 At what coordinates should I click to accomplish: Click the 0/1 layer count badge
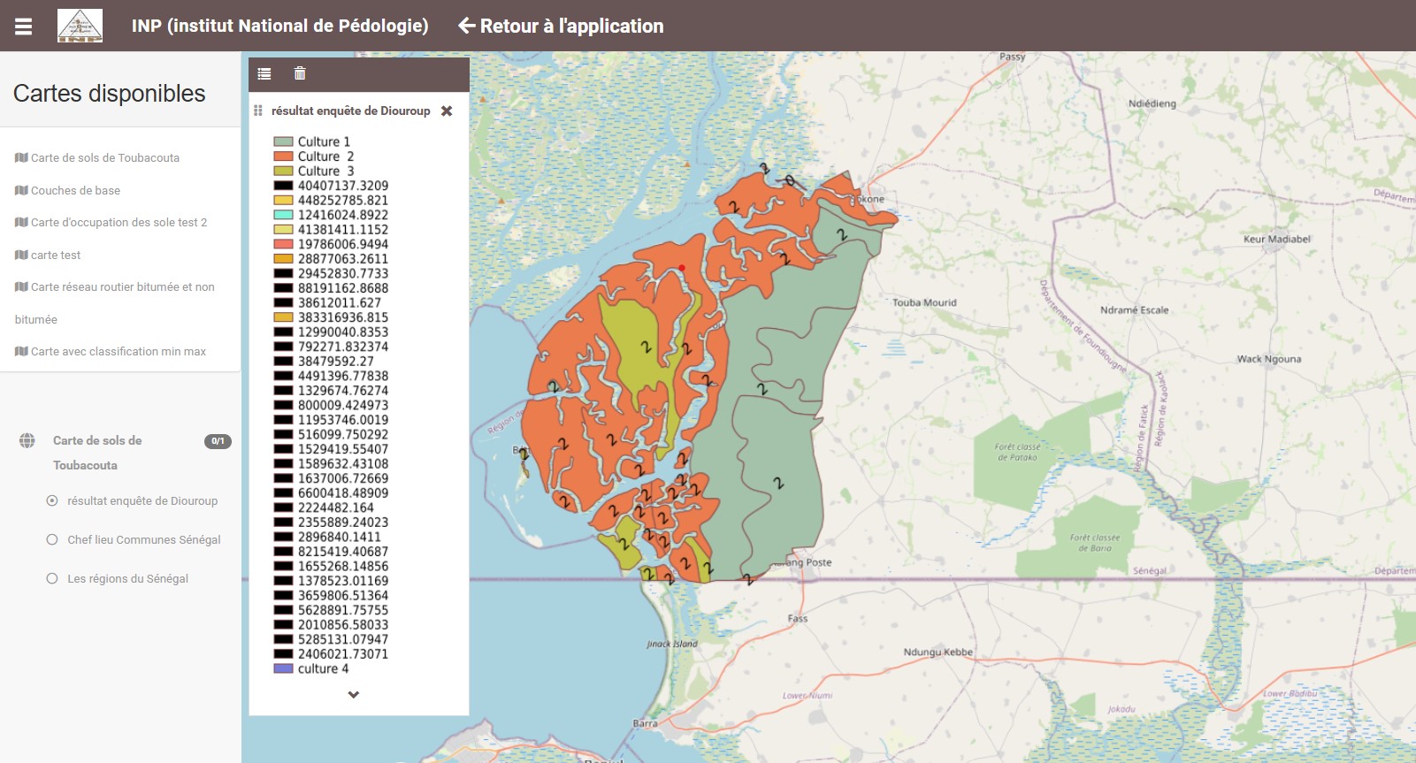(218, 441)
